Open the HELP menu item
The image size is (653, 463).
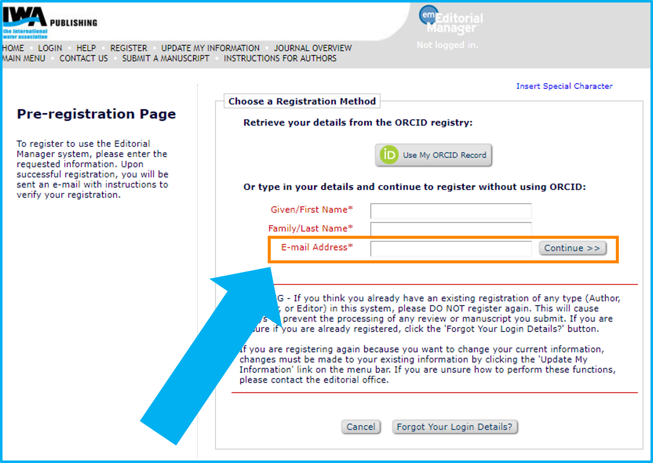[86, 48]
